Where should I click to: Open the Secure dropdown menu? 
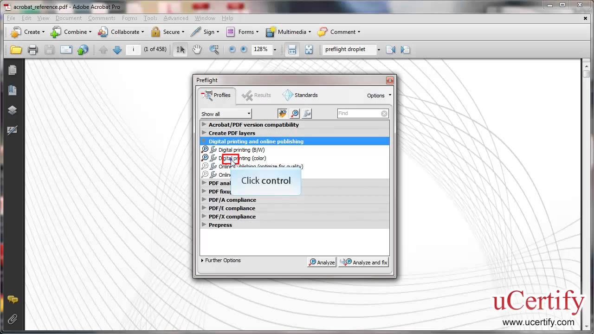point(167,32)
